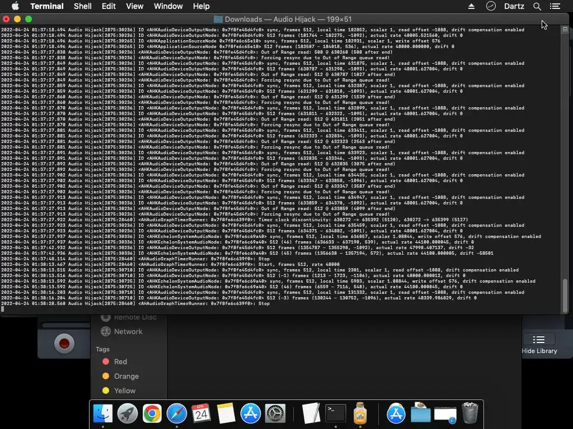
Task: Start recording with the red record button
Action: pos(64,344)
